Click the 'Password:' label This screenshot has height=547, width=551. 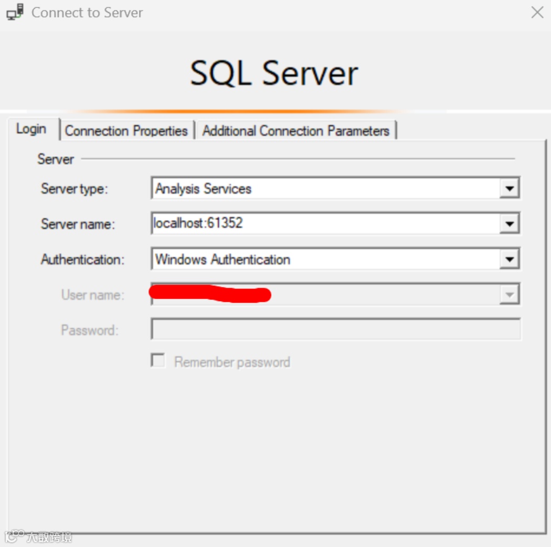click(x=90, y=330)
